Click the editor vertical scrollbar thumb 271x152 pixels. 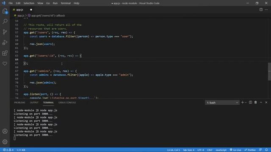pos(269,71)
